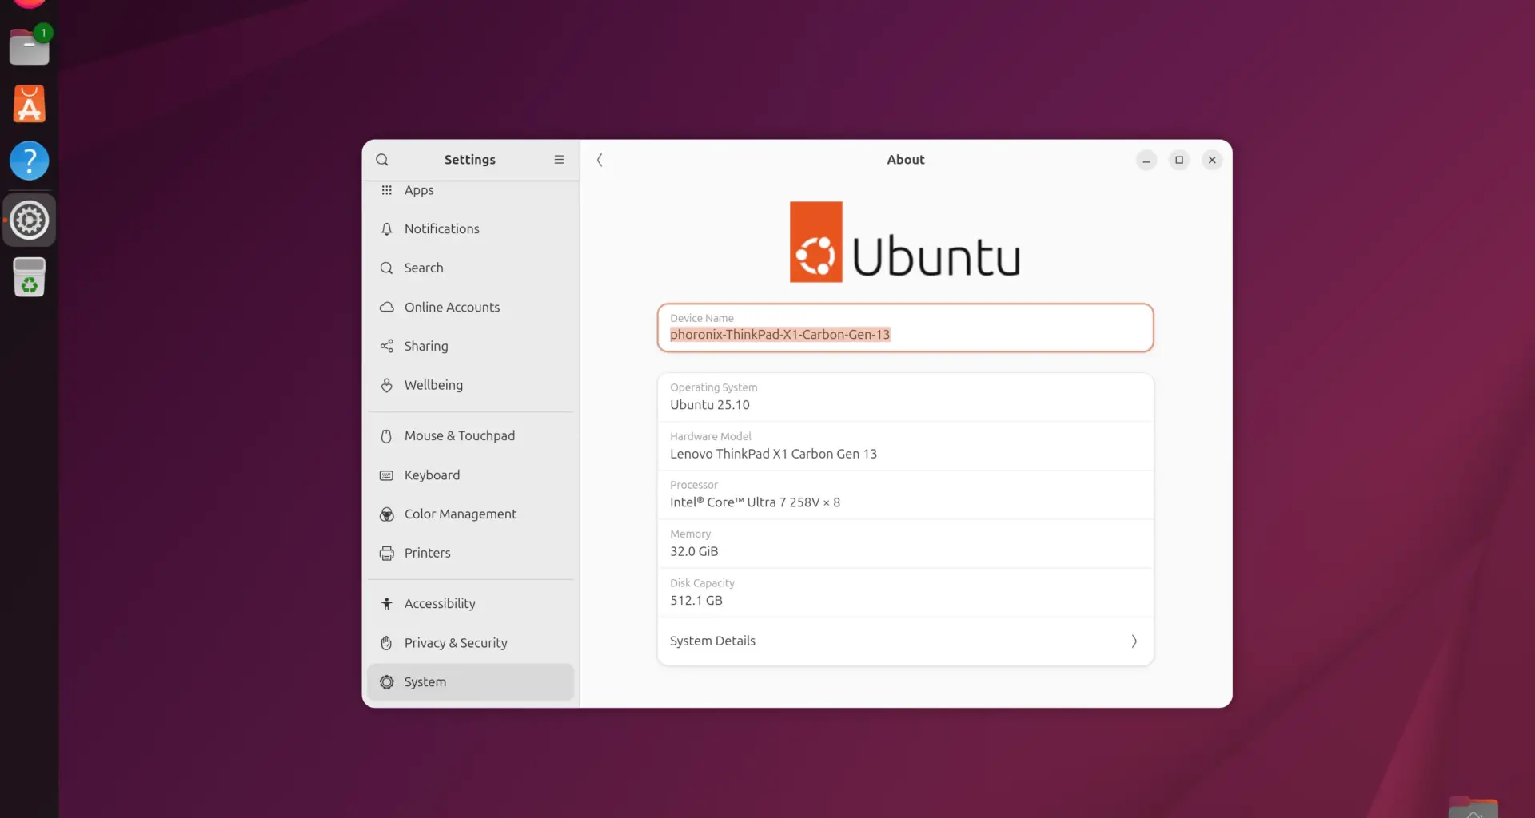Open Mouse & Touchpad settings icon

(387, 435)
